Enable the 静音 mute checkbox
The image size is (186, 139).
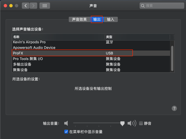click(141, 123)
